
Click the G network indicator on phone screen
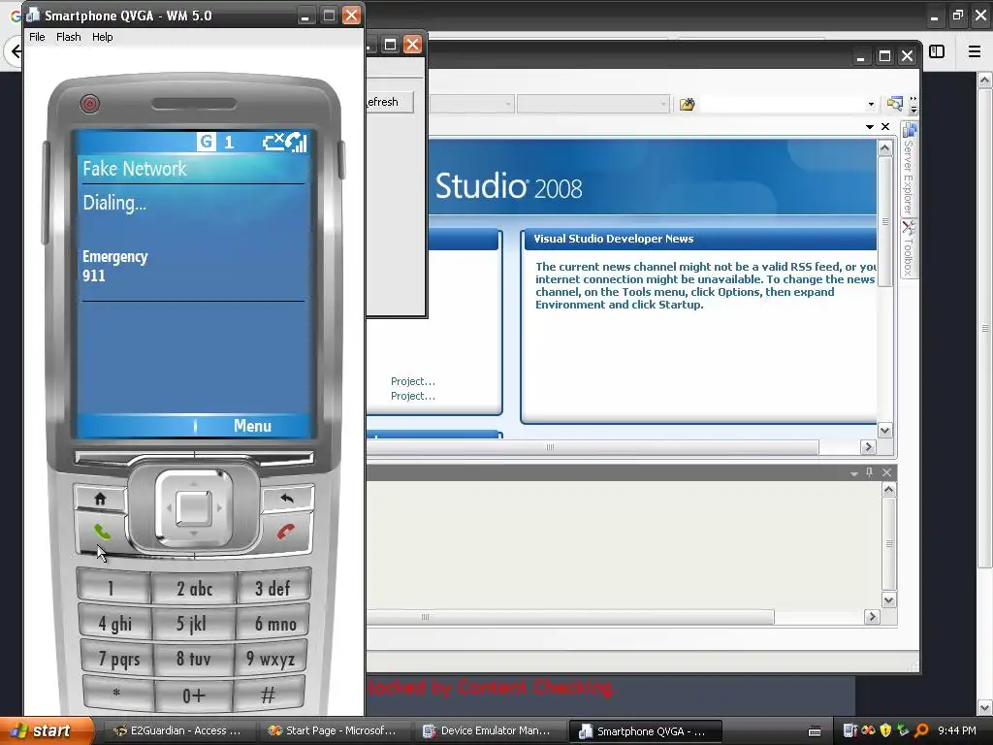click(x=206, y=142)
